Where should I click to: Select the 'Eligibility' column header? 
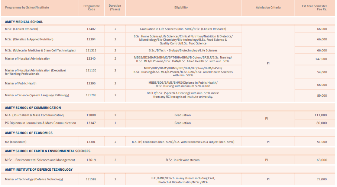point(181,7)
